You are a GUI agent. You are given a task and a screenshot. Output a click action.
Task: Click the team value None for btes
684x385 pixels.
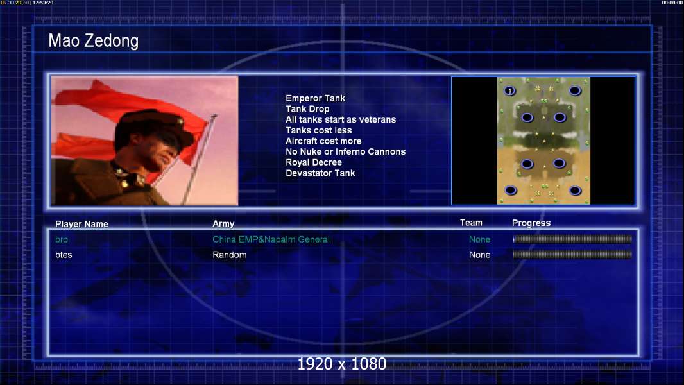[x=479, y=255]
